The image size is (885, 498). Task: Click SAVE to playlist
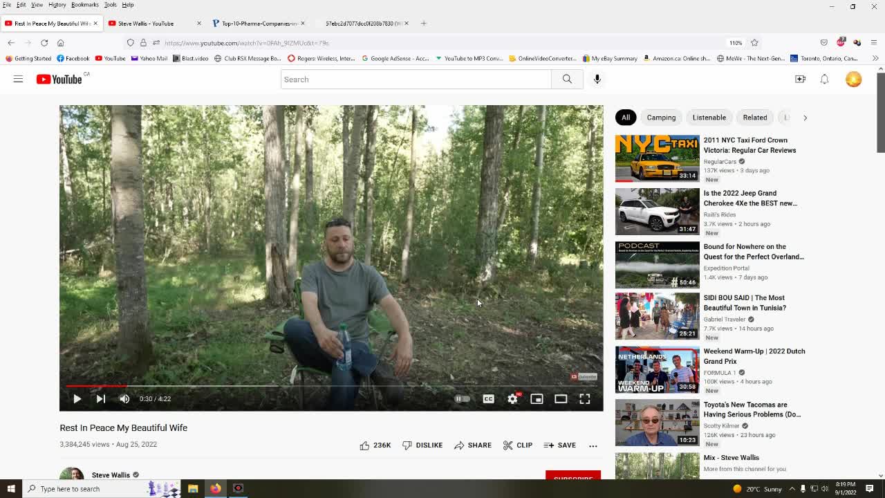560,445
